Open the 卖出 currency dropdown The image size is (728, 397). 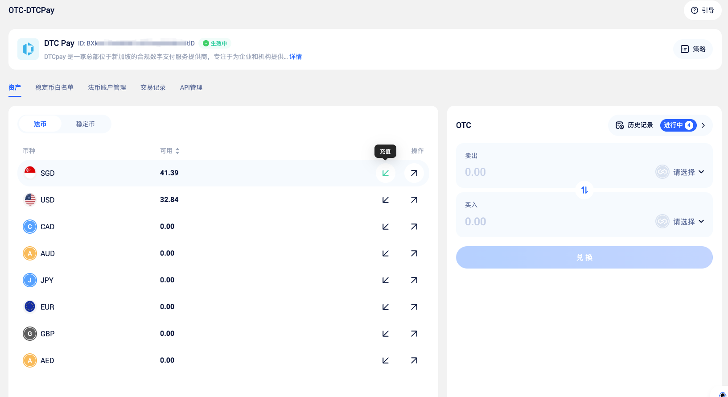(x=680, y=172)
